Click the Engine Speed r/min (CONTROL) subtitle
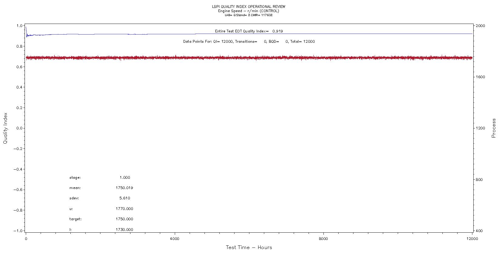The height and width of the screenshot is (256, 500). coord(248,11)
